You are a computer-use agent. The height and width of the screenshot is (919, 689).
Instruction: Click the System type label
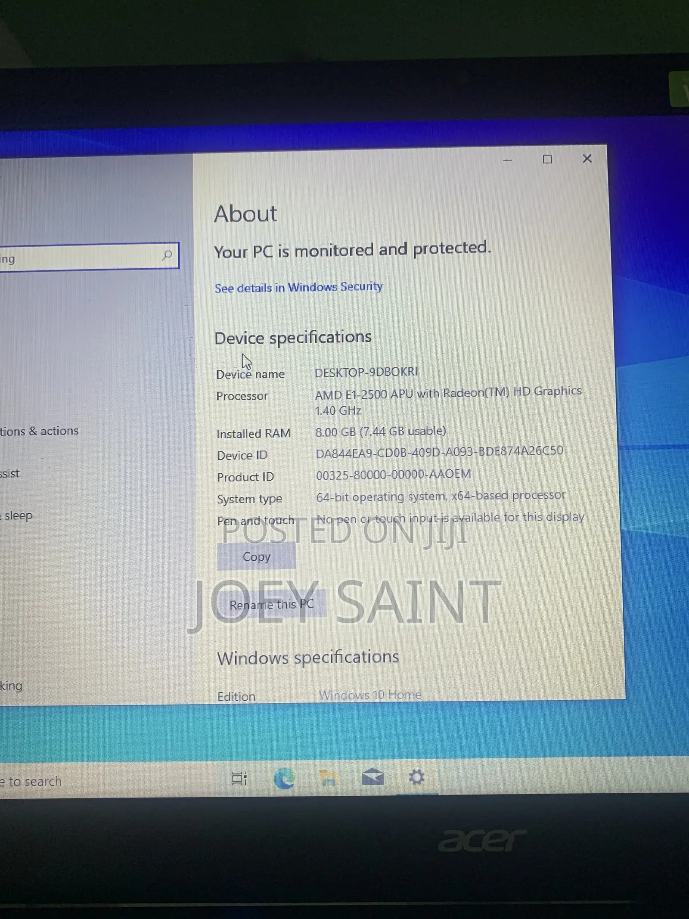249,499
